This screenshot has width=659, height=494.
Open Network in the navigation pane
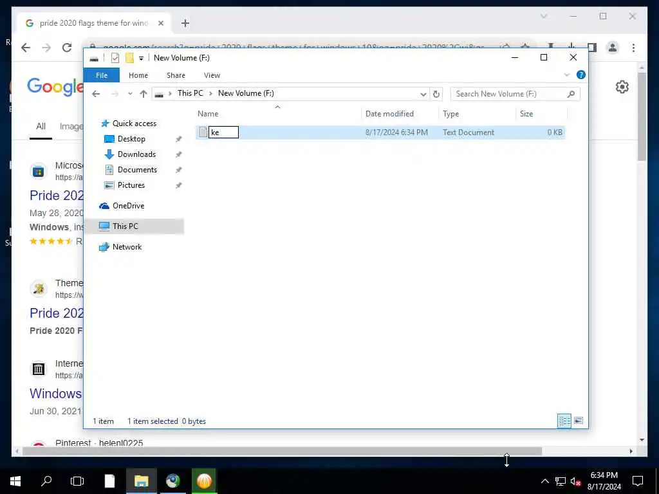(127, 247)
